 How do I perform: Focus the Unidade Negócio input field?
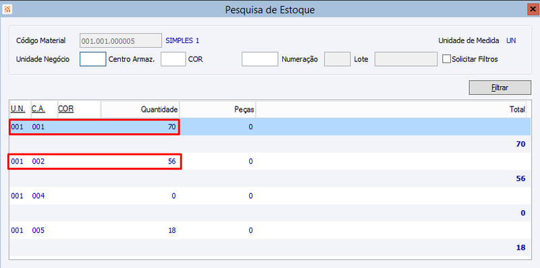coord(93,59)
